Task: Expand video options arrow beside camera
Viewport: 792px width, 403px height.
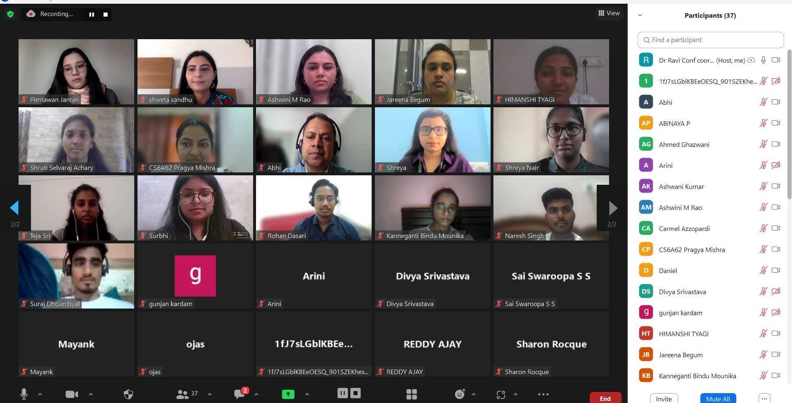Action: click(x=91, y=394)
